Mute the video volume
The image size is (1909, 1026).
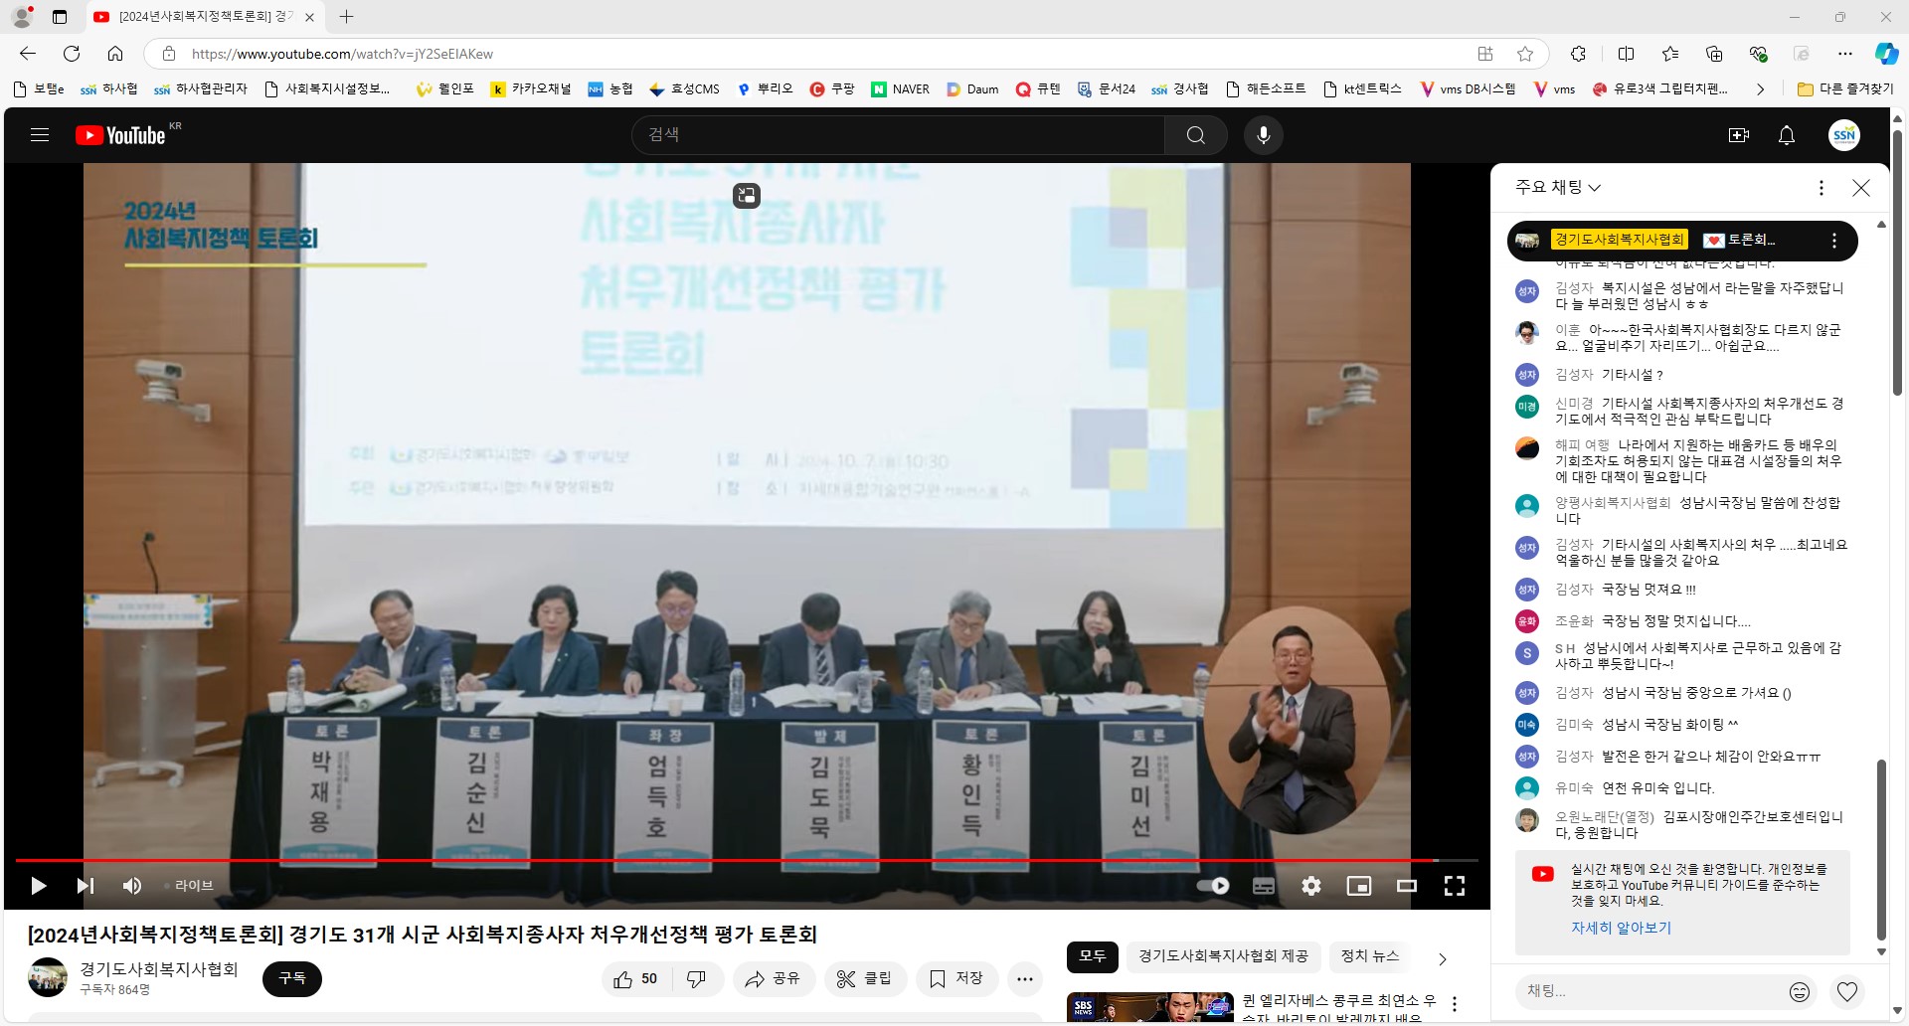(x=131, y=886)
